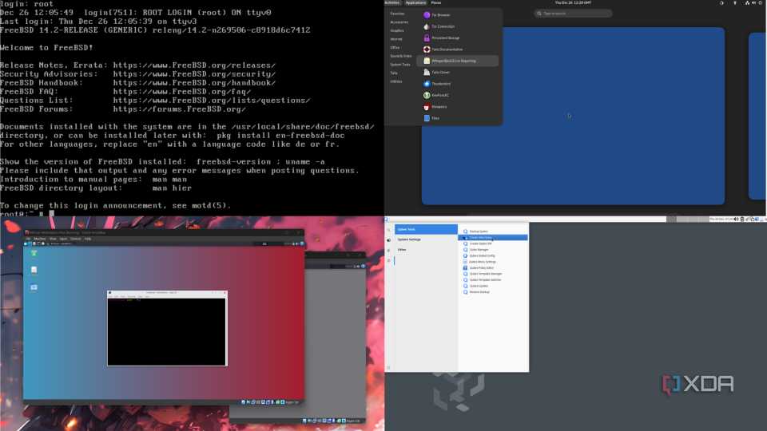
Task: Click Activities in the Tails top bar
Action: point(391,3)
